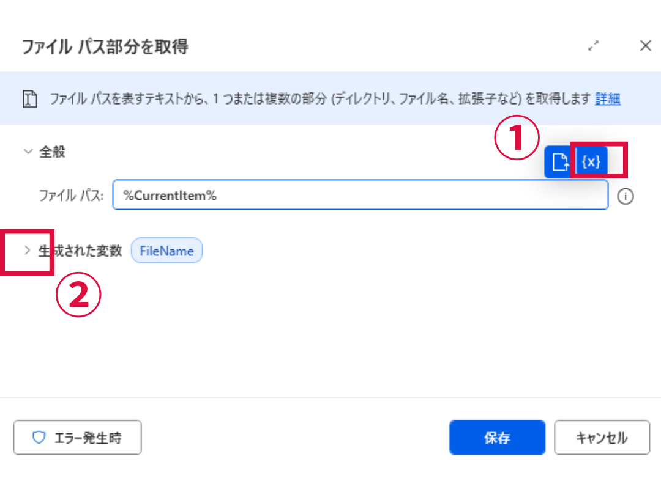Click the shield icon on error button
This screenshot has height=495, width=661.
pos(39,438)
